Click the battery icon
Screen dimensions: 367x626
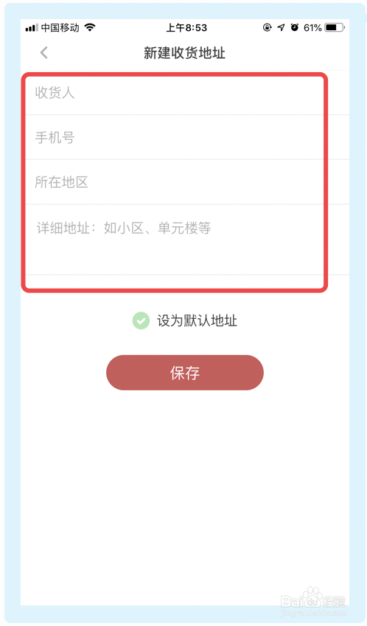[x=335, y=27]
